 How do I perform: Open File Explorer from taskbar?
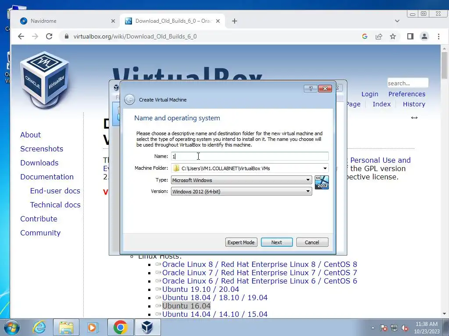point(66,327)
